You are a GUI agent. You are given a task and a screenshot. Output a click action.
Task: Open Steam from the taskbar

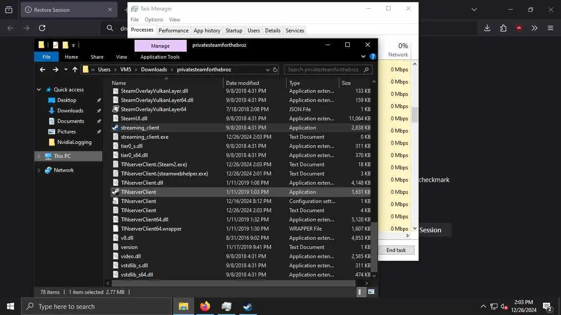pos(248,306)
